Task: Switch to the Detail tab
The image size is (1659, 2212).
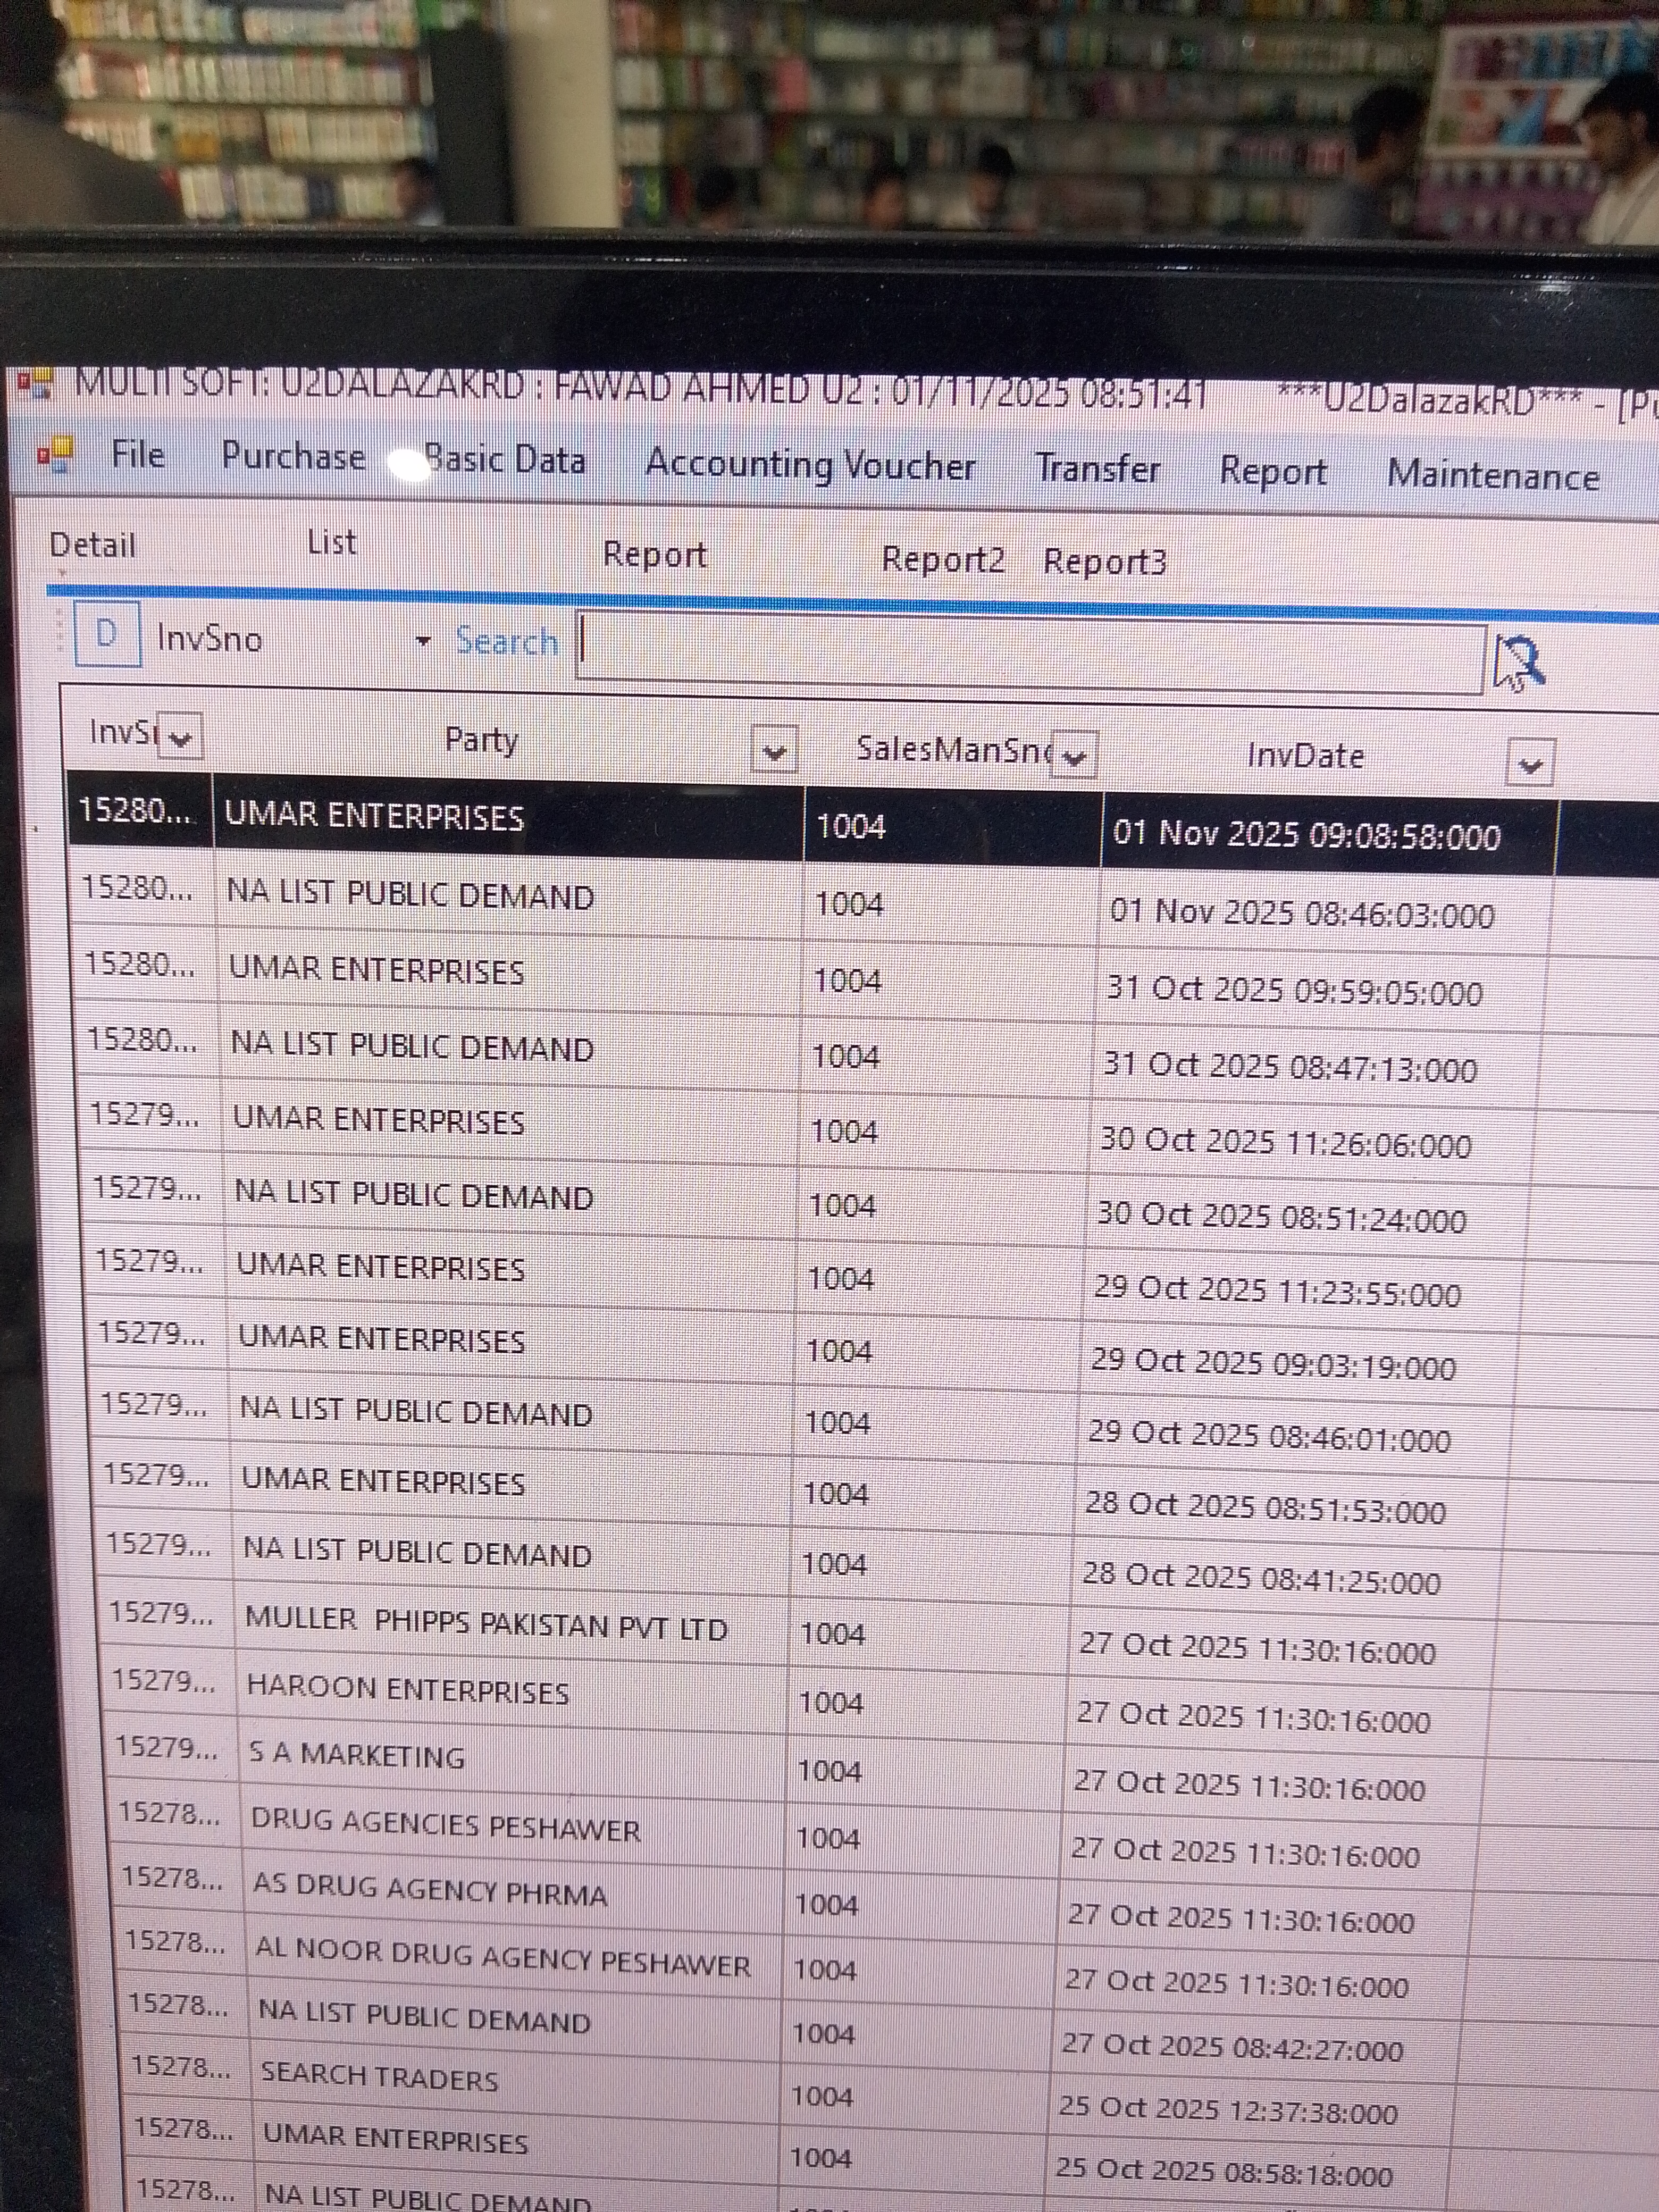Action: tap(92, 545)
